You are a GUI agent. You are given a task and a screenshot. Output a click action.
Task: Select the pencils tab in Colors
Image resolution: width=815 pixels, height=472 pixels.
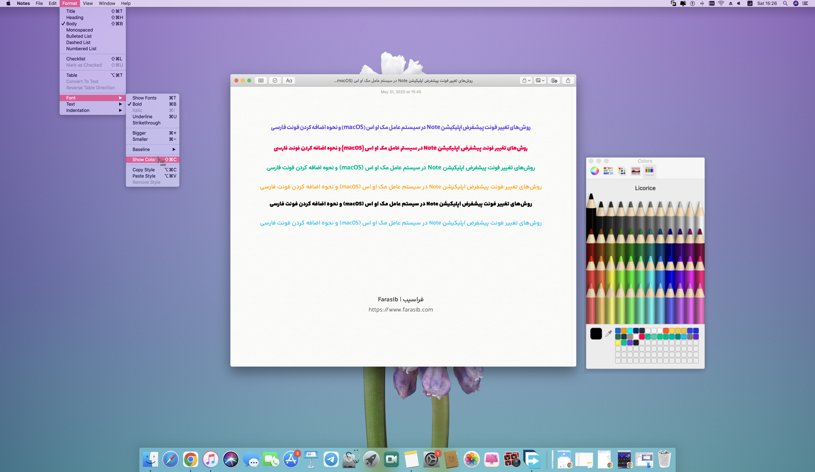649,171
